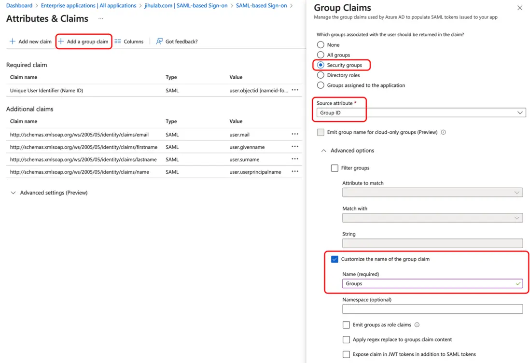
Task: Click the Got feedback icon
Action: tap(159, 42)
